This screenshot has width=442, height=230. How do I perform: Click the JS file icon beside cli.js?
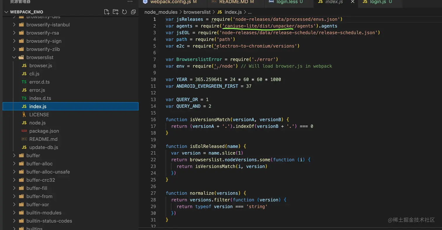tap(24, 74)
